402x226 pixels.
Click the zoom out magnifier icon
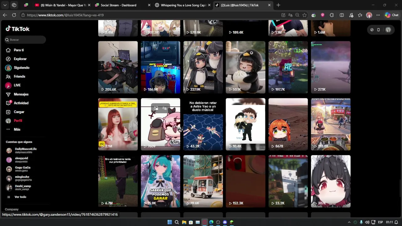click(297, 15)
